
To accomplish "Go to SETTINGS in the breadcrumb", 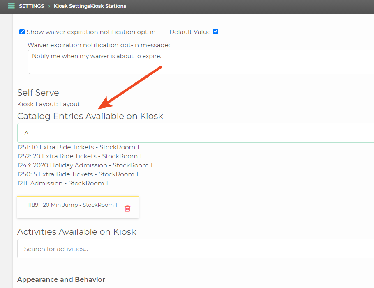I will coord(32,6).
